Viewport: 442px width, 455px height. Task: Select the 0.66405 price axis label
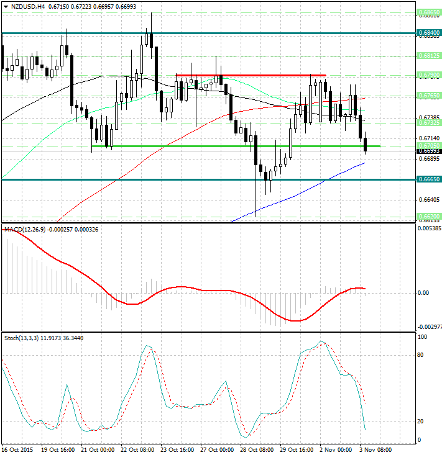pos(429,200)
